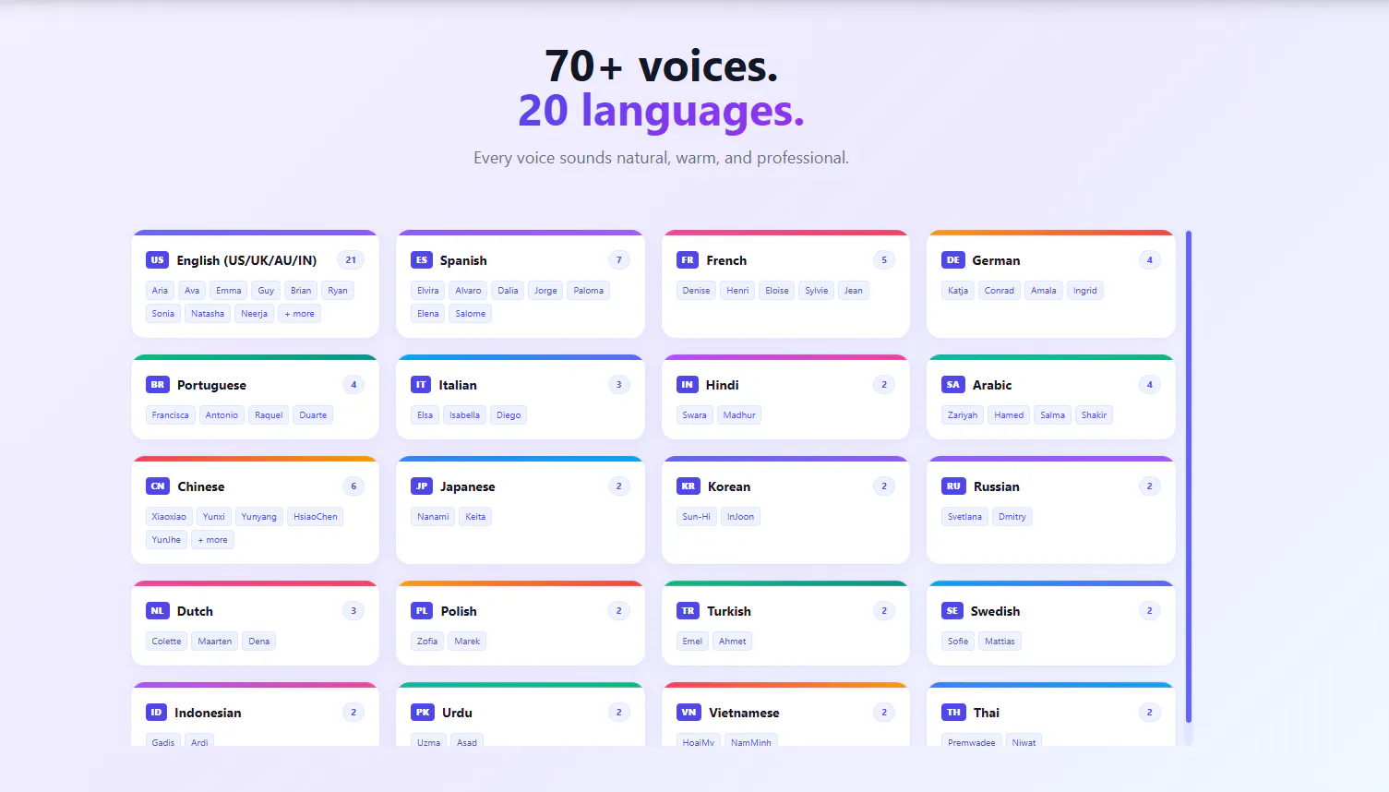Image resolution: width=1389 pixels, height=792 pixels.
Task: Click the CN badge next to Chinese
Action: coord(158,486)
